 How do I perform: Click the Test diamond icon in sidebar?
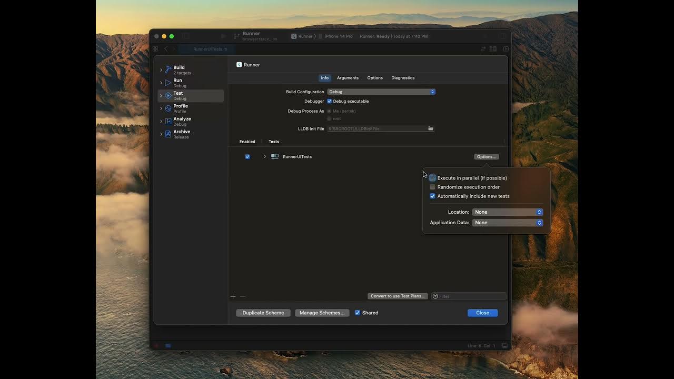tap(168, 95)
